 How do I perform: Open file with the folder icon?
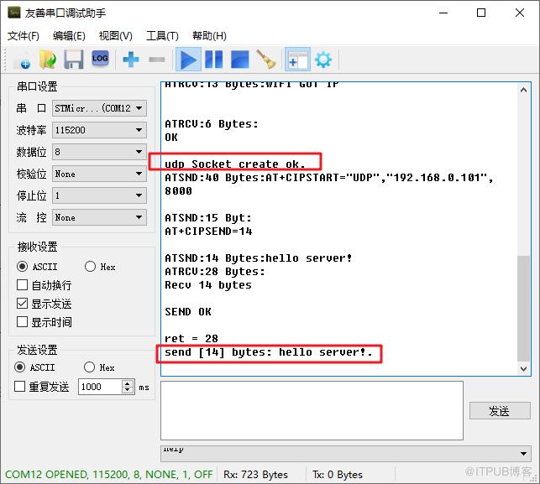click(48, 60)
